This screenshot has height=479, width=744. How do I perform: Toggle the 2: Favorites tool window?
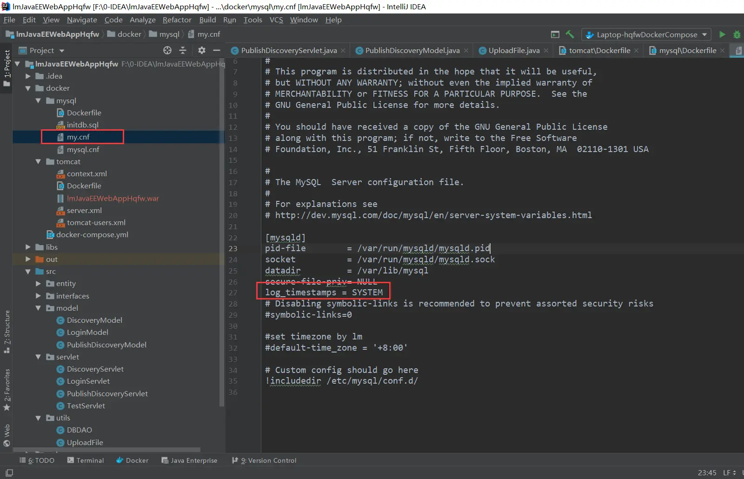tap(7, 390)
